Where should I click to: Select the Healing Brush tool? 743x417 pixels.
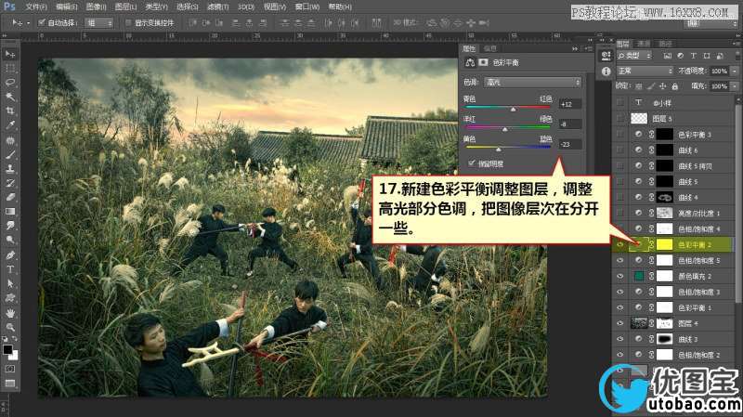10,141
